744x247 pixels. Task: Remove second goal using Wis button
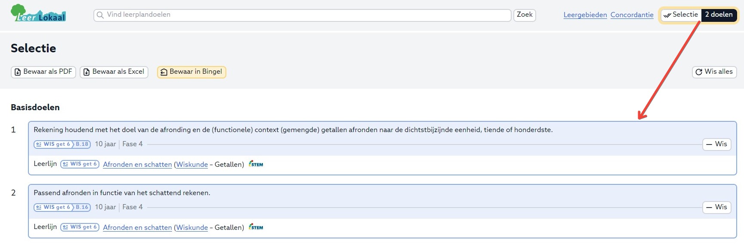[716, 208]
